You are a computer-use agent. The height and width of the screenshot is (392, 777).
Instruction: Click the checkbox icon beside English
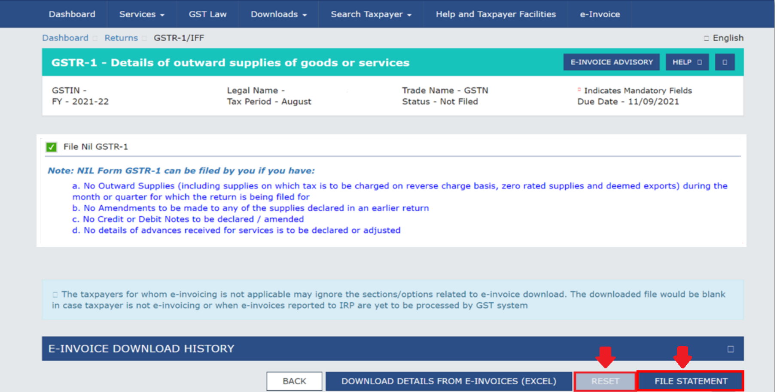(x=706, y=38)
